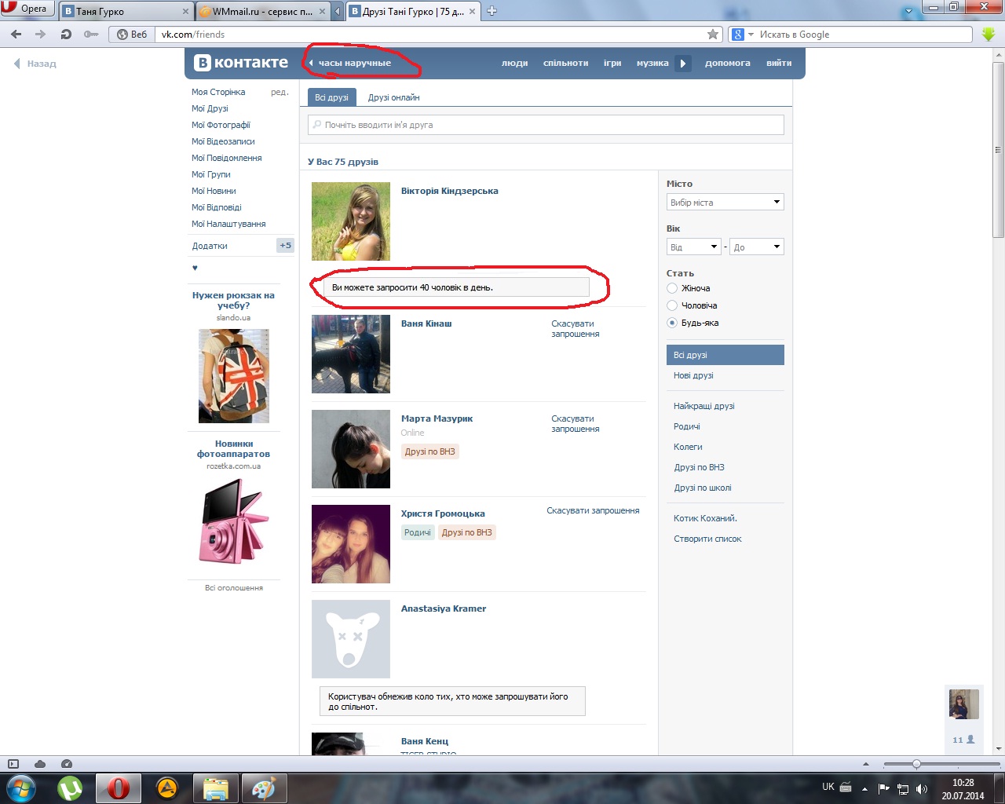The width and height of the screenshot is (1005, 804).
Task: Open a new tab with the plus button
Action: (x=492, y=11)
